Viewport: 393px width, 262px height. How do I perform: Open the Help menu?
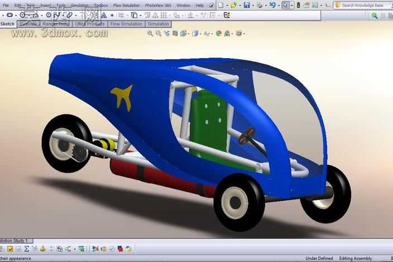tap(199, 5)
